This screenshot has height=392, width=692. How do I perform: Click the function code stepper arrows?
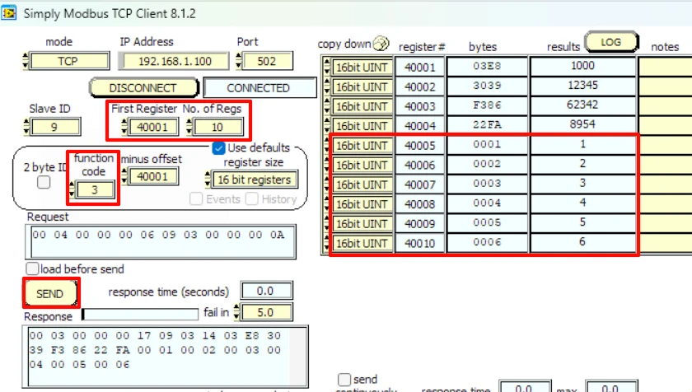[72, 189]
